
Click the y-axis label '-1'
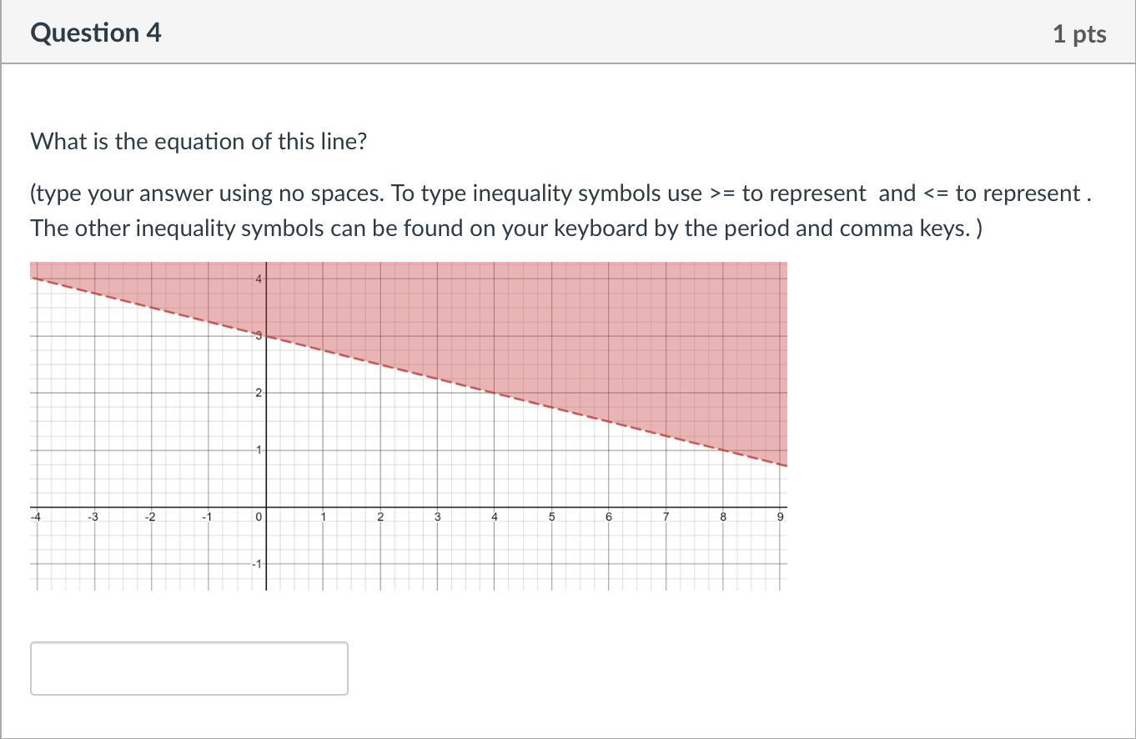click(257, 564)
